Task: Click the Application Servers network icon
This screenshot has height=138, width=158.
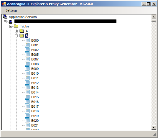Action: [5, 17]
